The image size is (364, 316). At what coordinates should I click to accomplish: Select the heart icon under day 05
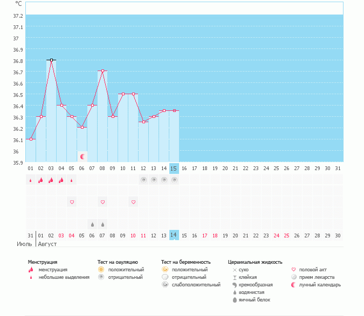tap(72, 202)
